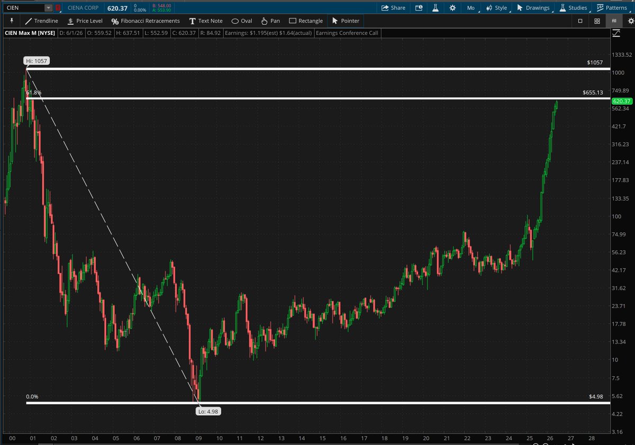Click the 25 year label on time axis
Screen dimensions: 635x445
pyautogui.click(x=529, y=439)
